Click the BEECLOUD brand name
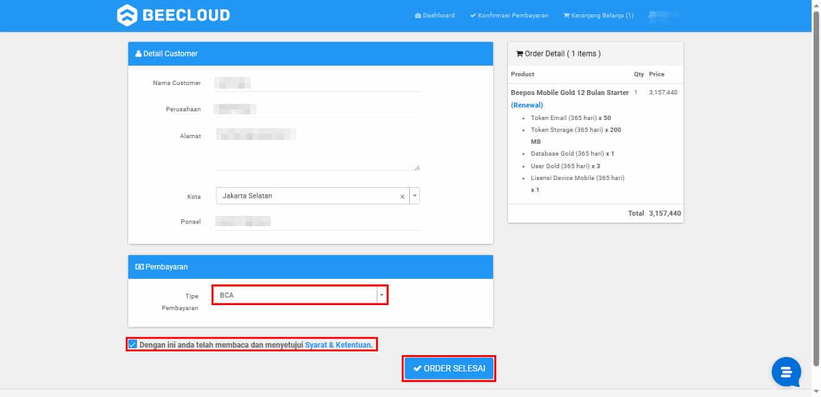 [186, 15]
